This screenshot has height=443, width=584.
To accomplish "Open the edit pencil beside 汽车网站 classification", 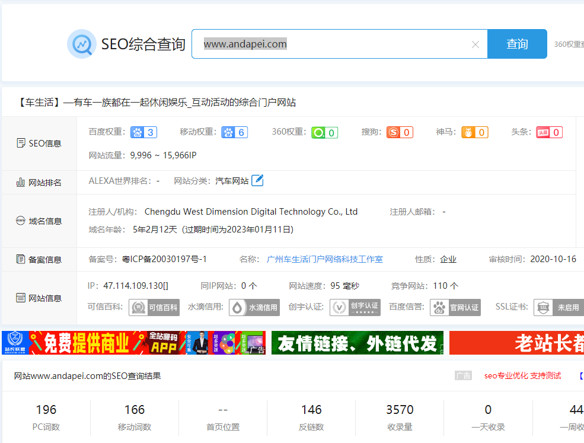I will point(257,180).
